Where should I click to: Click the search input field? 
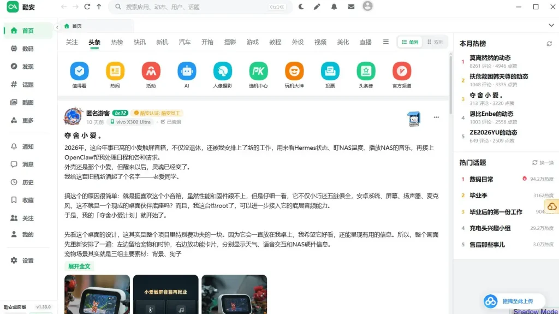coord(200,7)
